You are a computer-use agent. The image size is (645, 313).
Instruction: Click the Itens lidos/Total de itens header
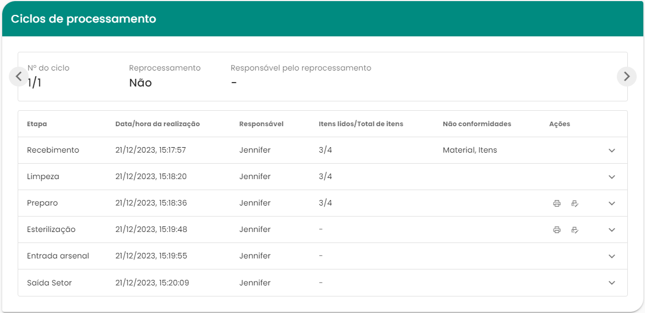tap(361, 124)
